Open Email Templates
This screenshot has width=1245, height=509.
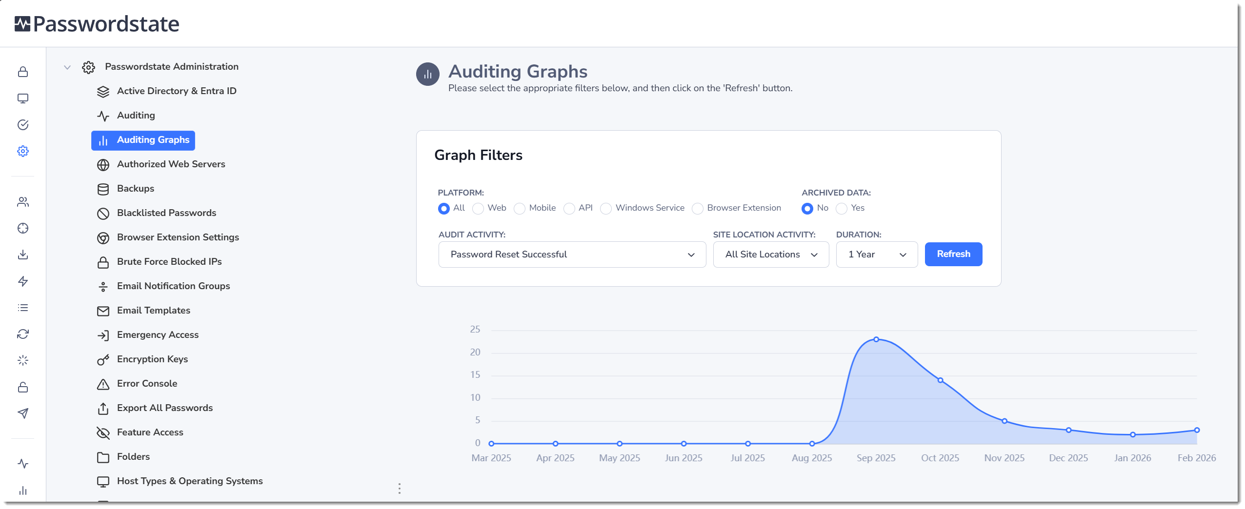pos(154,311)
